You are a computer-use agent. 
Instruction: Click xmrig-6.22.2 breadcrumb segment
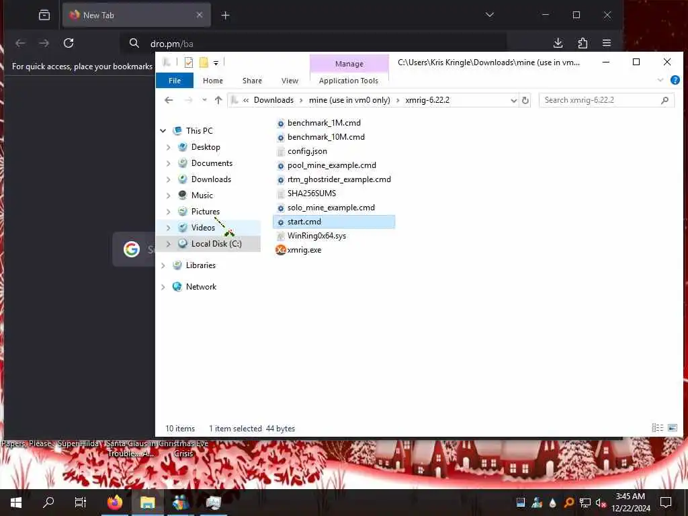427,100
